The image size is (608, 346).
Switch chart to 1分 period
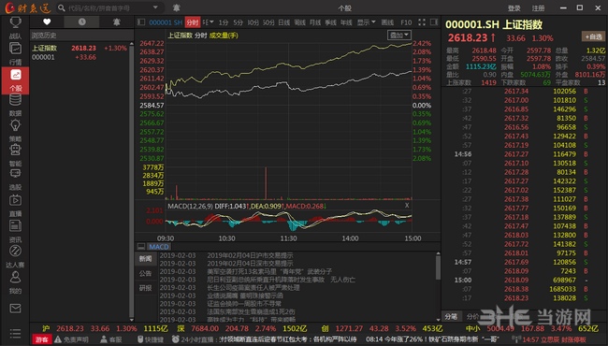[224, 22]
